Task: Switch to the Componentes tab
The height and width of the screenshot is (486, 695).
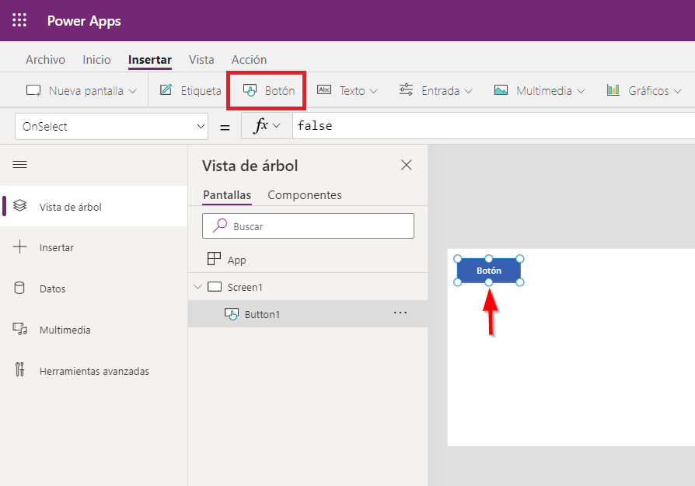Action: [x=305, y=195]
